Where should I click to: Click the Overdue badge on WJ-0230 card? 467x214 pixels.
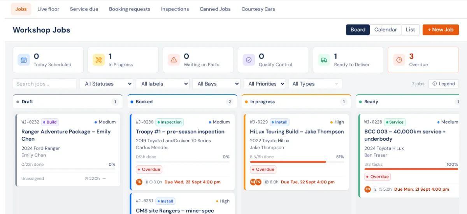(149, 169)
